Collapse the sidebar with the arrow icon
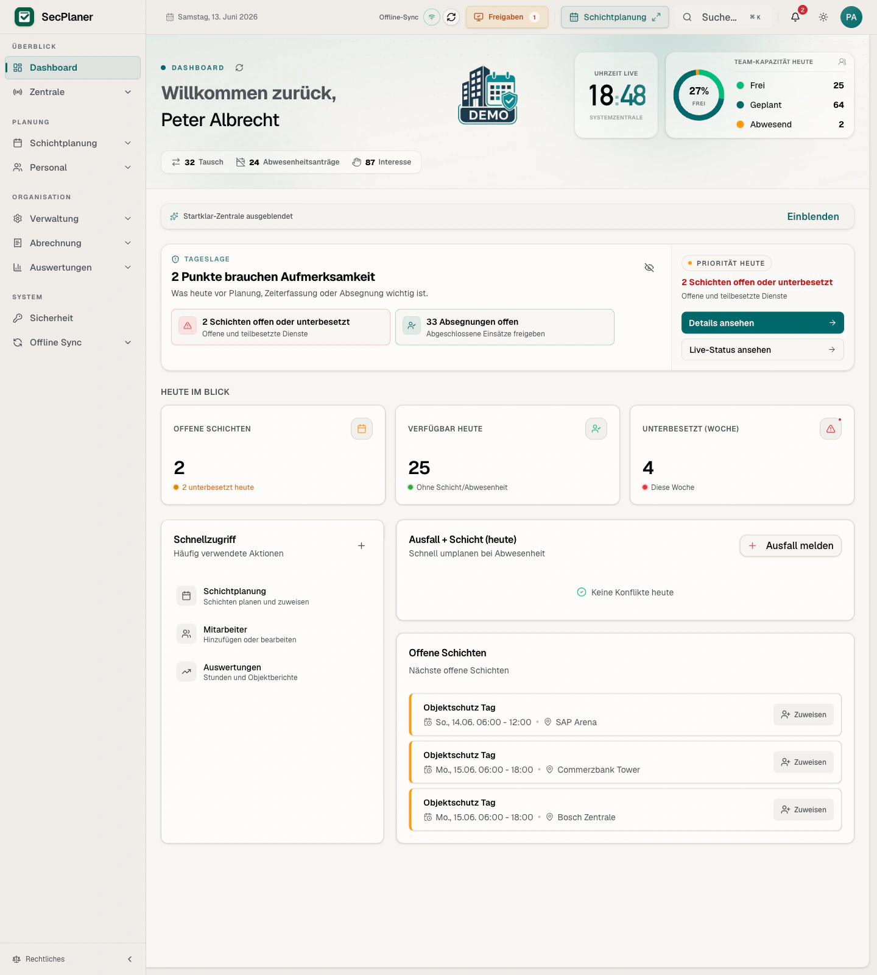This screenshot has width=877, height=975. click(x=130, y=959)
